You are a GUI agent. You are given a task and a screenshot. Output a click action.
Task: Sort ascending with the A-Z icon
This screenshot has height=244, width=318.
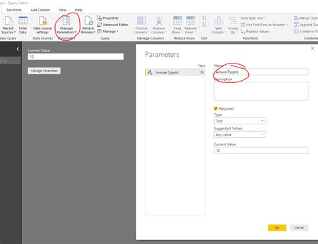click(204, 18)
